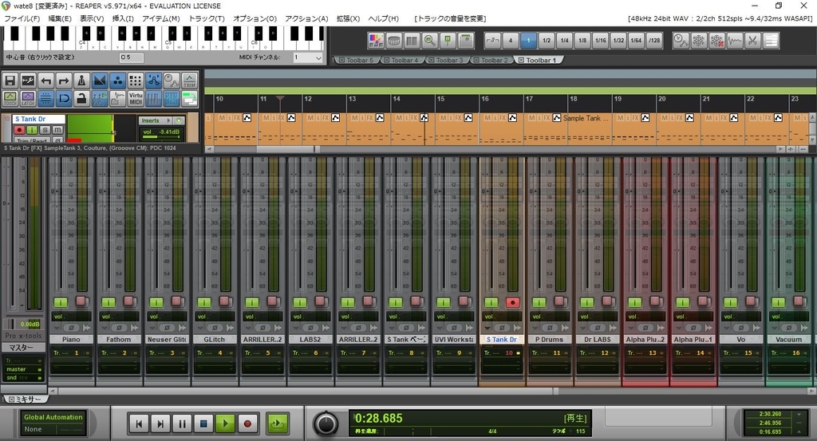Click the scissors split icon

752,40
